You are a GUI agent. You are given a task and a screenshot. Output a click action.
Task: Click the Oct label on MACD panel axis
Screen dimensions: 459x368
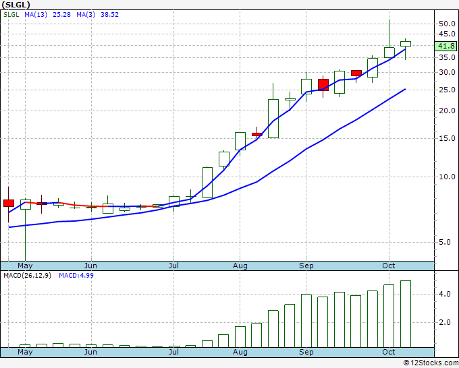pos(388,352)
